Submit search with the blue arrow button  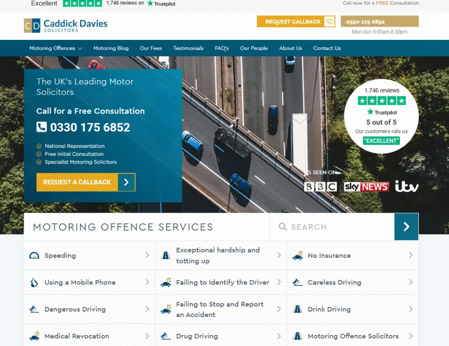point(406,227)
